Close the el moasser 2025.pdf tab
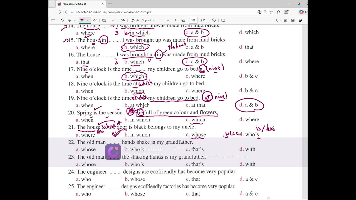This screenshot has width=356, height=200. pyautogui.click(x=102, y=4)
